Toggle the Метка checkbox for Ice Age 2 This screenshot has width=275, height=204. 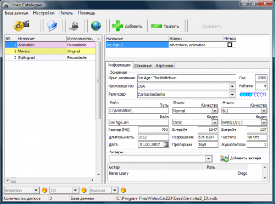pos(230,45)
